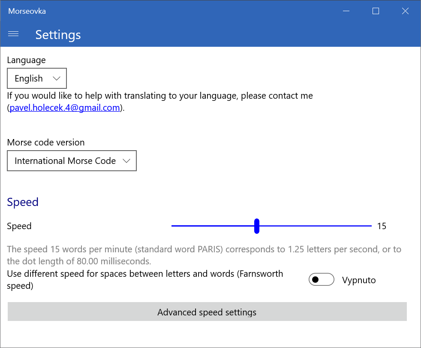Open the hamburger navigation menu
The image size is (421, 348).
[x=13, y=34]
